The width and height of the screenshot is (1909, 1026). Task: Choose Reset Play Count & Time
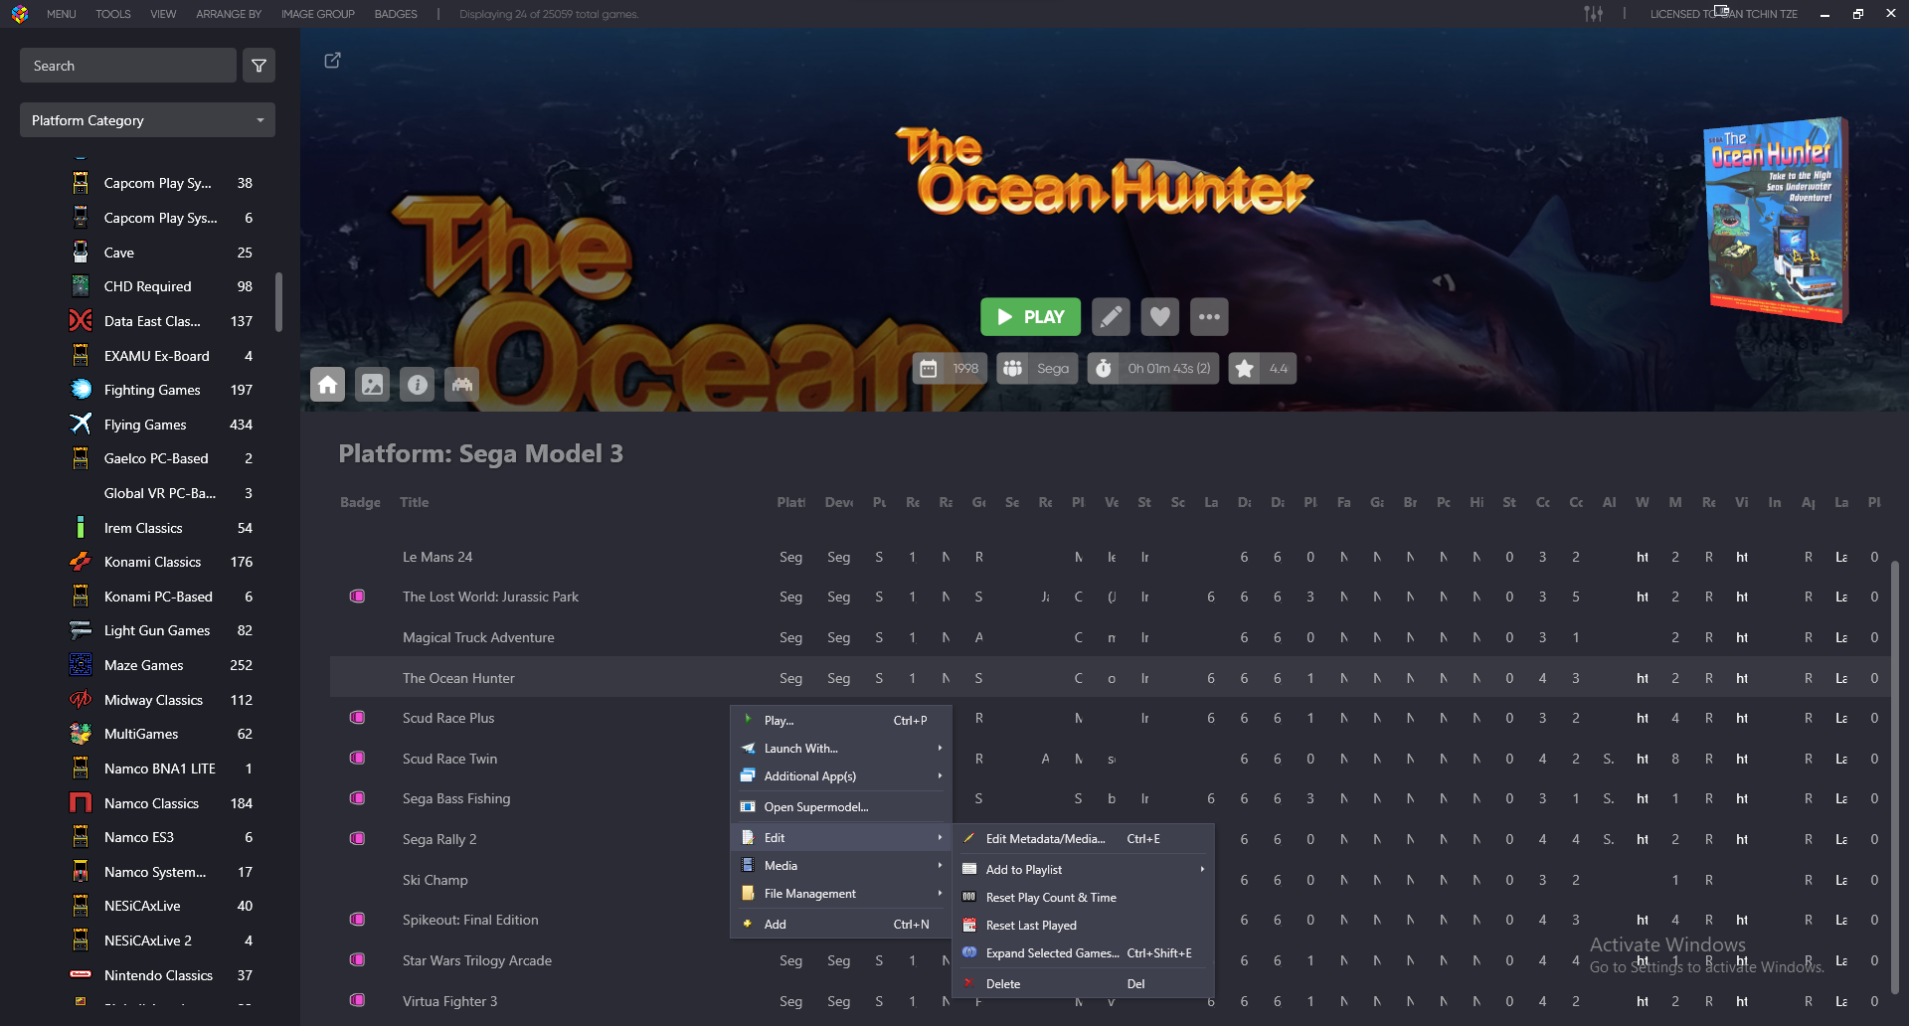coord(1084,898)
